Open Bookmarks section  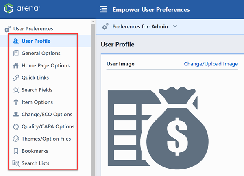tap(35, 151)
